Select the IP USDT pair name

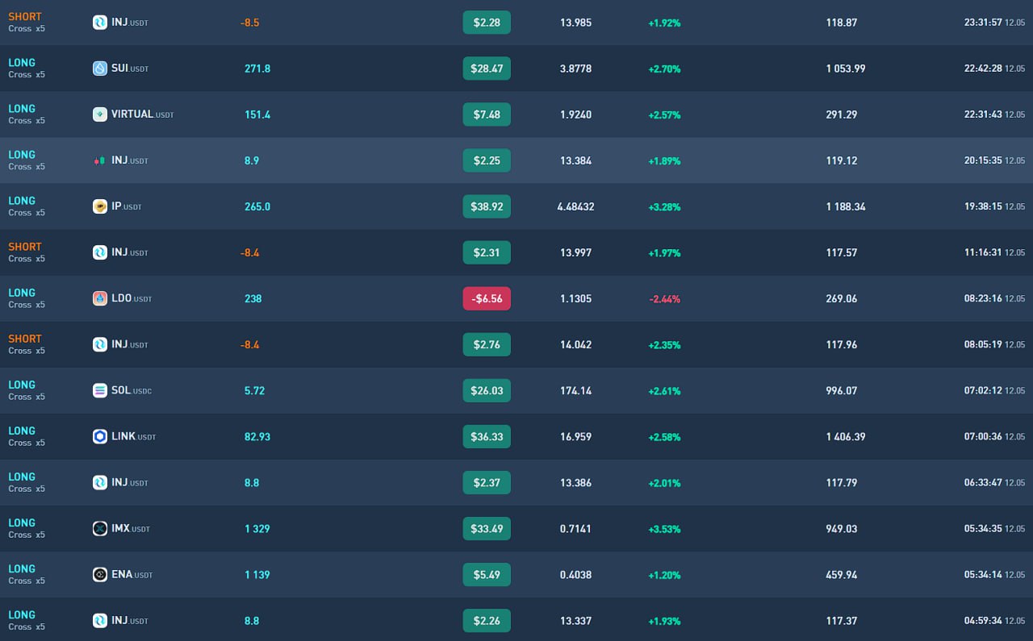click(x=127, y=206)
